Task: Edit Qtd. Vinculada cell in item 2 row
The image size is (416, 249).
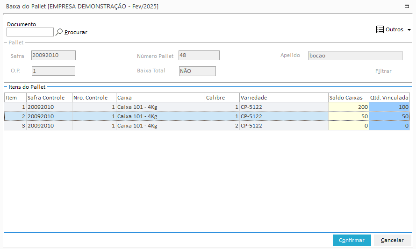Action: pos(389,116)
